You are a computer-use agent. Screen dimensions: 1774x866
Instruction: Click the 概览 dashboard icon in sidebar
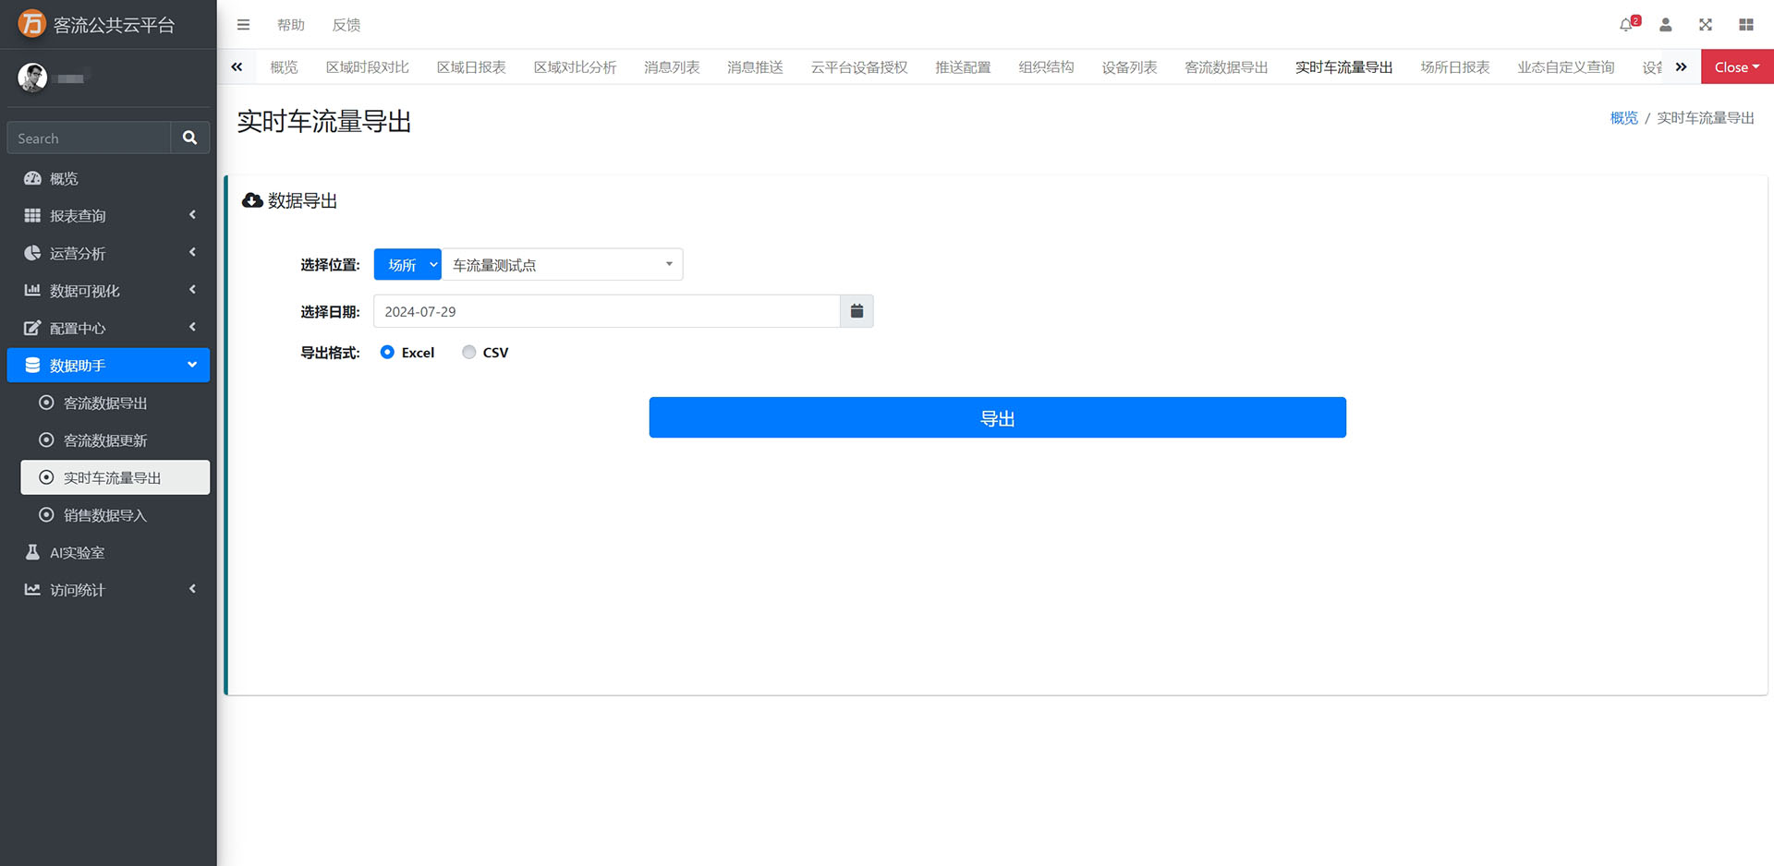pyautogui.click(x=32, y=178)
